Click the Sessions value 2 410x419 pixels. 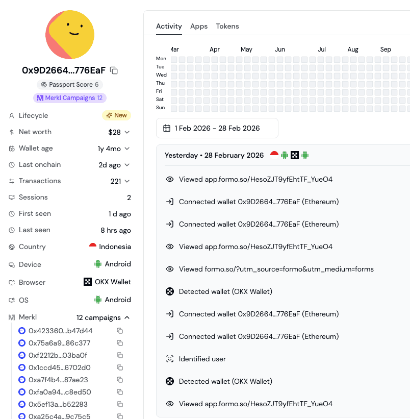129,198
